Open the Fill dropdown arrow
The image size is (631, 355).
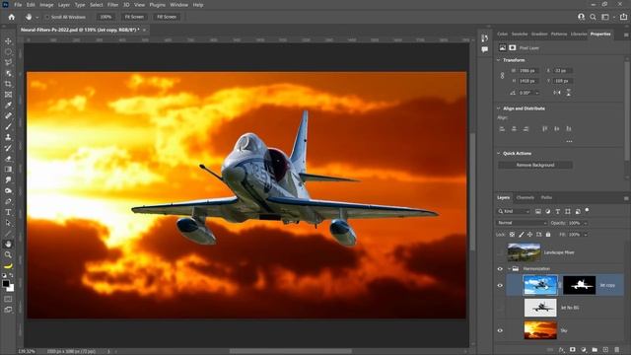coord(586,235)
